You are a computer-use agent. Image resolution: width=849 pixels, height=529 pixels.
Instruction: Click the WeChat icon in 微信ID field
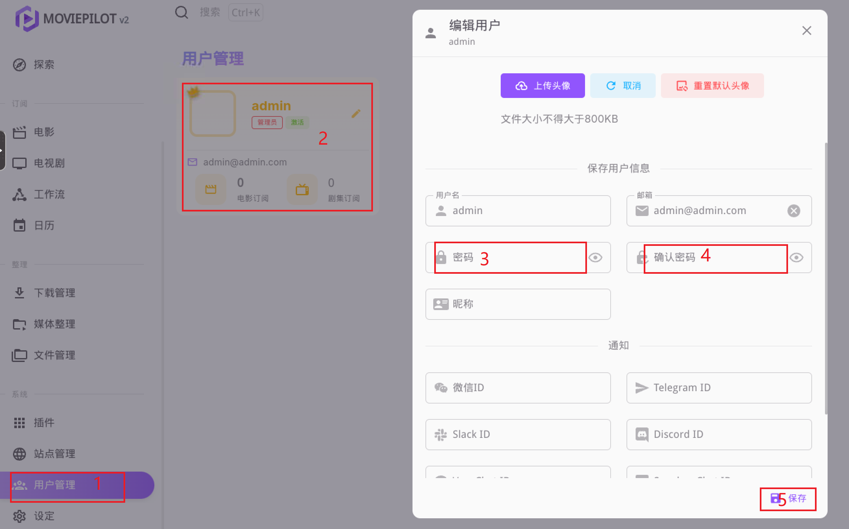(x=441, y=388)
